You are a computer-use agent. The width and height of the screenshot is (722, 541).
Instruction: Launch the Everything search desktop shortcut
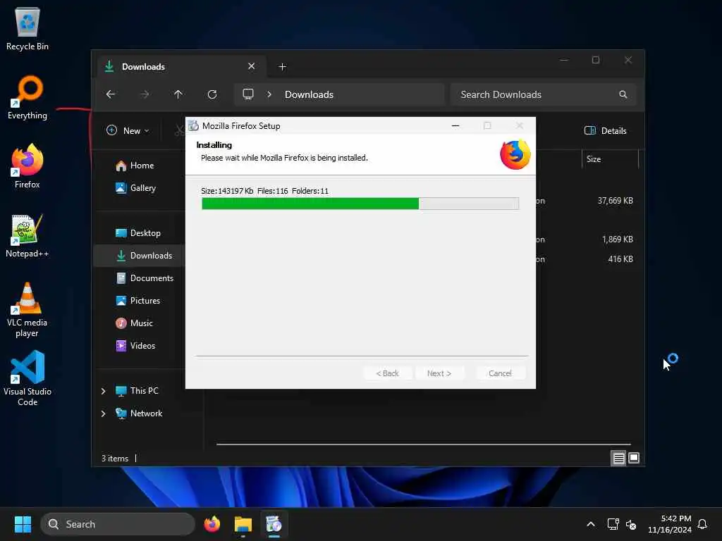[x=27, y=98]
